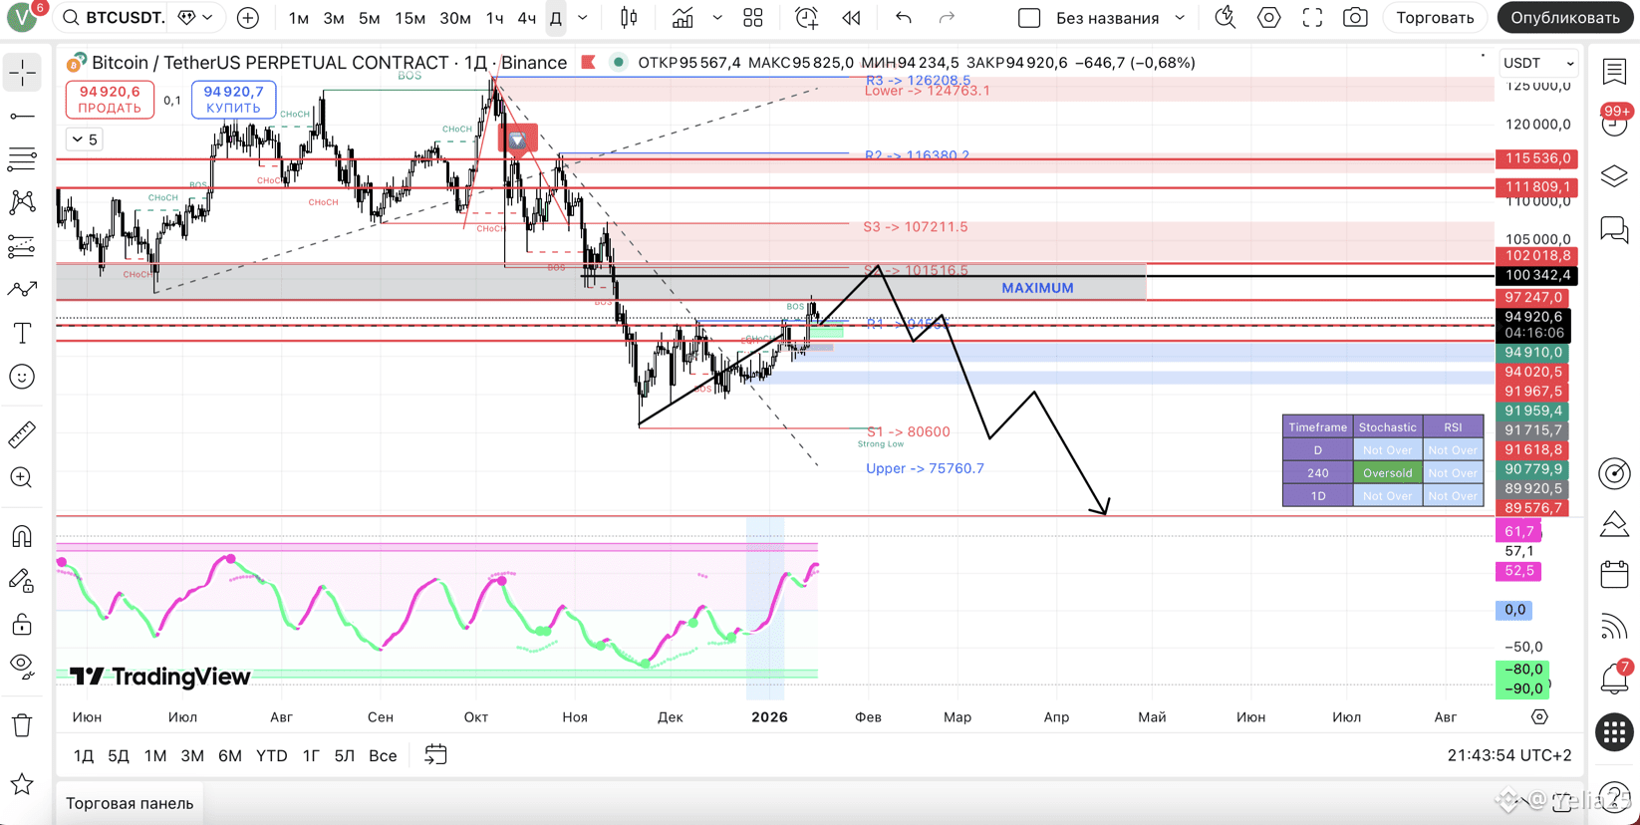Select the 4ч timeframe
Image resolution: width=1640 pixels, height=825 pixels.
coord(527,18)
